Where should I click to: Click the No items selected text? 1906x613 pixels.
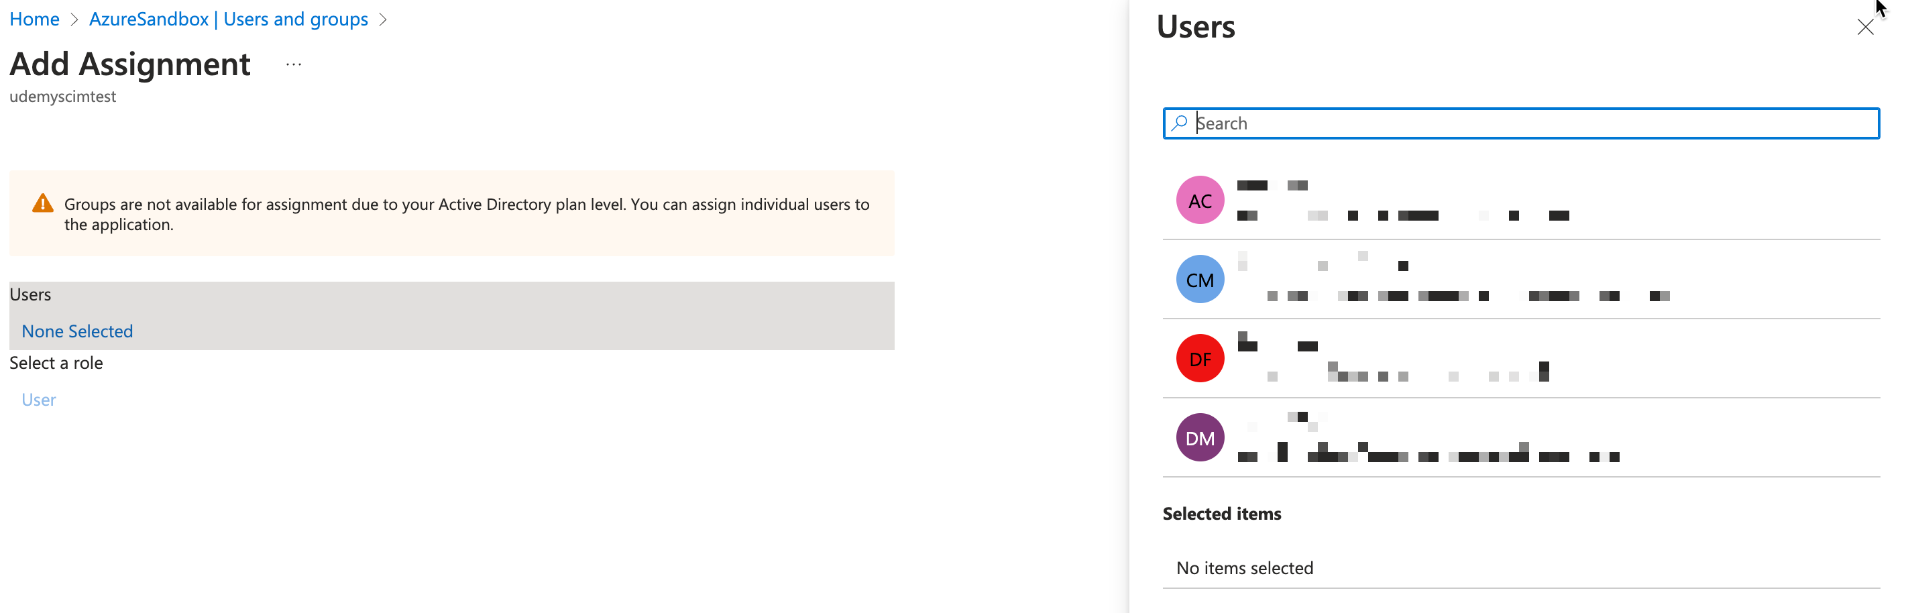[1245, 568]
